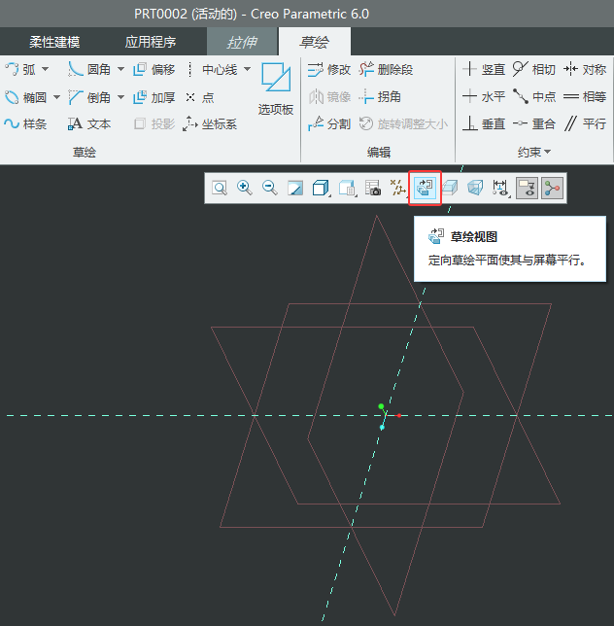Open the 弧 (Arc) dropdown arrow
This screenshot has height=626, width=614.
[46, 69]
